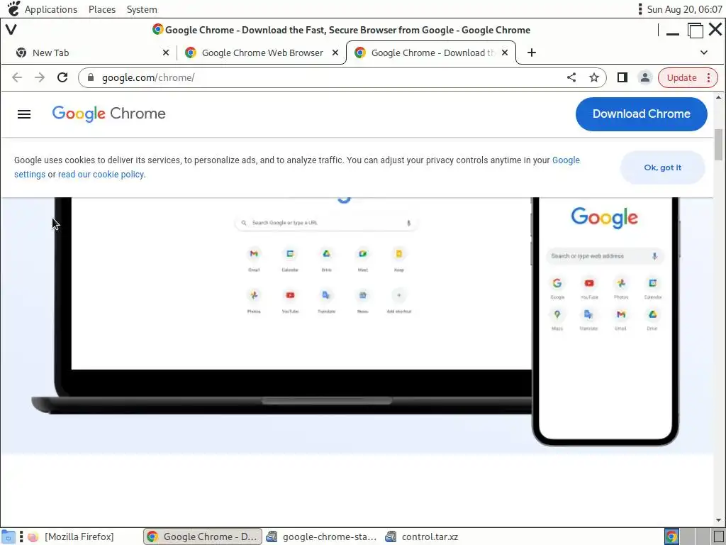Add a new tab with plus button

[x=532, y=53]
